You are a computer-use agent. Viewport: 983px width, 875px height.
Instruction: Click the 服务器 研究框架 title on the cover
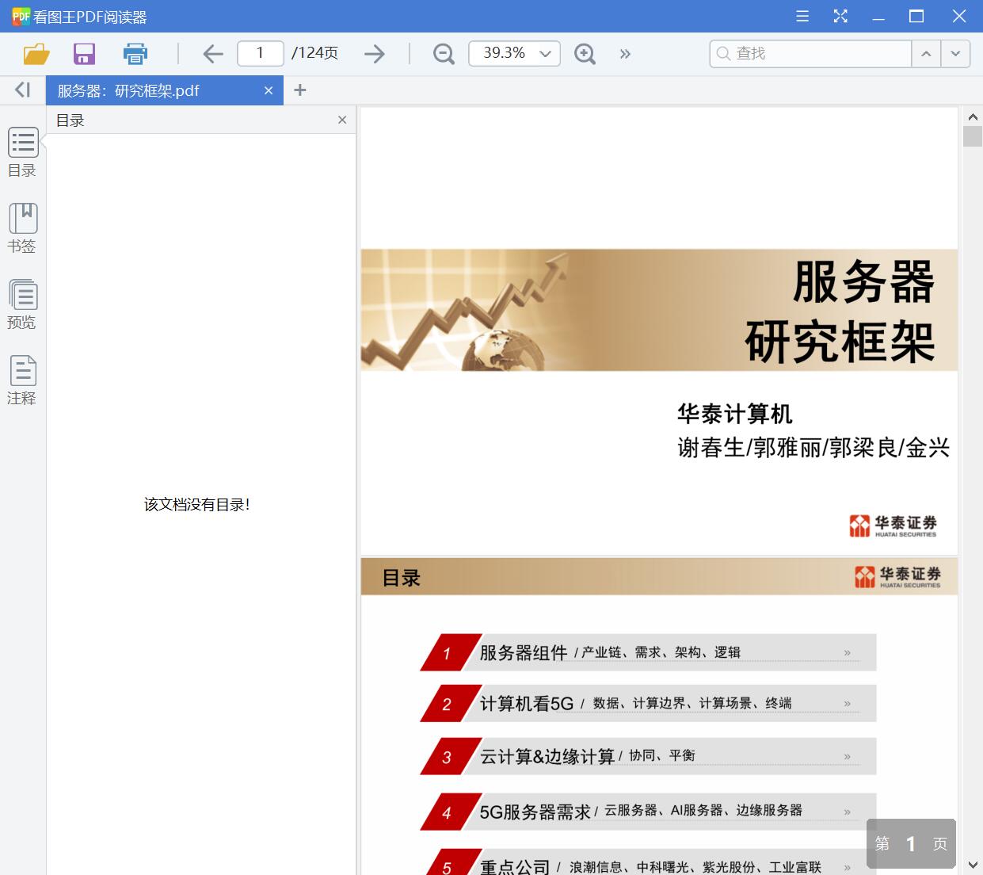pyautogui.click(x=841, y=311)
